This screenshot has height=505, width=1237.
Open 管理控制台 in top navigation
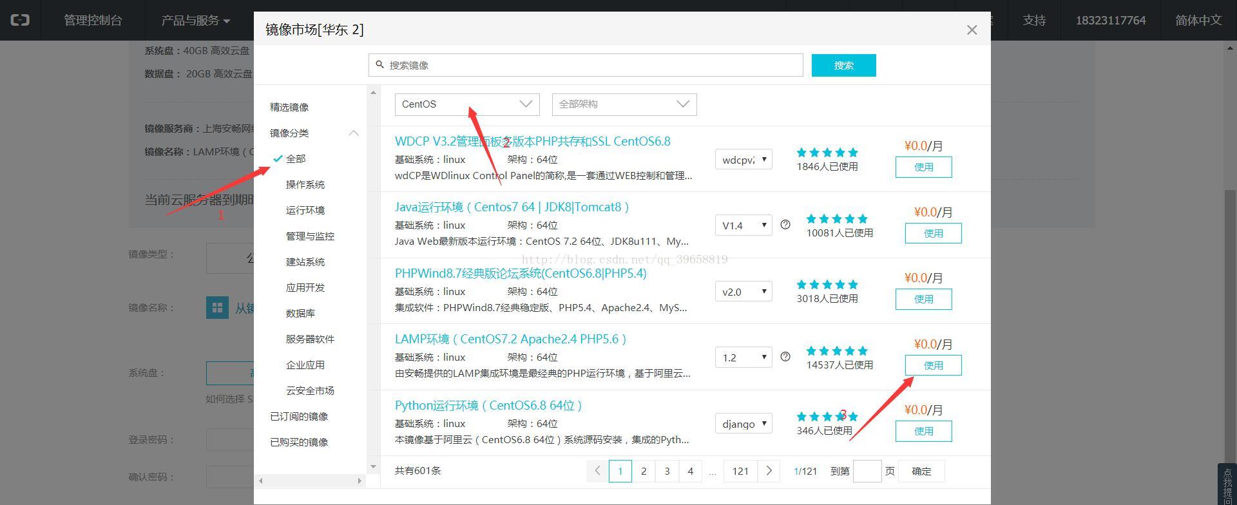(x=93, y=20)
